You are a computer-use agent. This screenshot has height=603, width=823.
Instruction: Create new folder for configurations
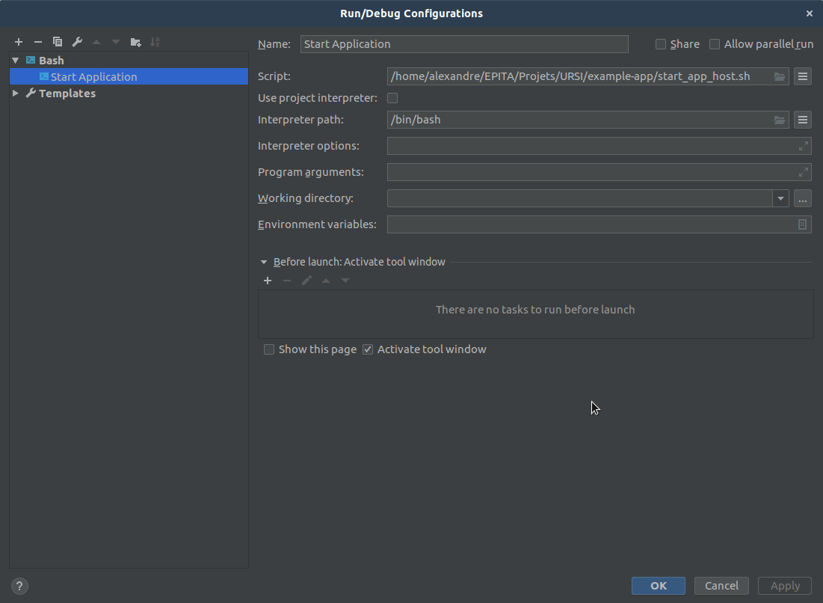tap(135, 42)
